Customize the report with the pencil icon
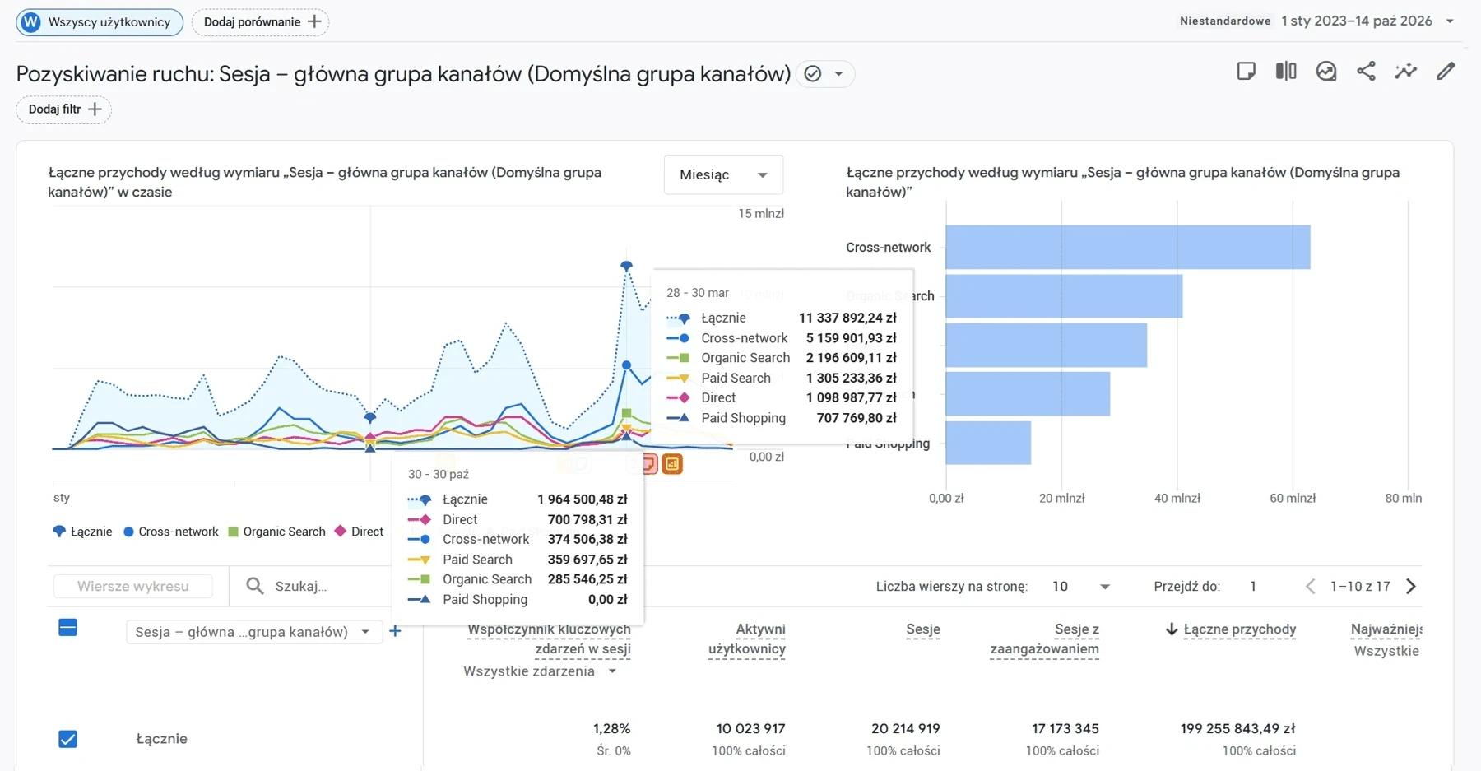Screen dimensions: 1481x771 (1446, 72)
